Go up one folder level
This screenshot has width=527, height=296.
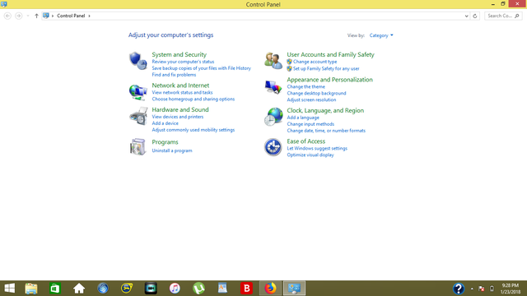36,16
